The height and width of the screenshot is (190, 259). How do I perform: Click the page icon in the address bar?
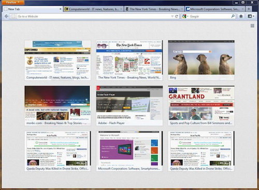tap(13, 17)
